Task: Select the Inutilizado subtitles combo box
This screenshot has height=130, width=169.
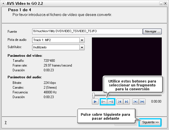Action: 58,48
